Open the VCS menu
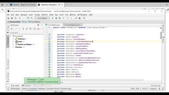This screenshot has height=95, width=169. click(67, 15)
